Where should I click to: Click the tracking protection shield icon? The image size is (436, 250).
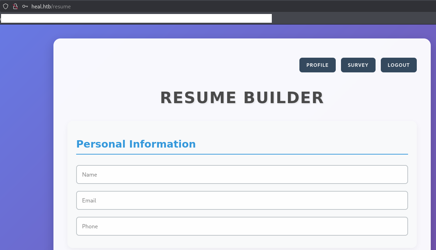[6, 6]
